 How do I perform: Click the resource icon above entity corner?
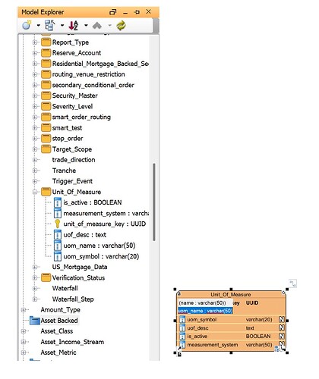pos(292,283)
